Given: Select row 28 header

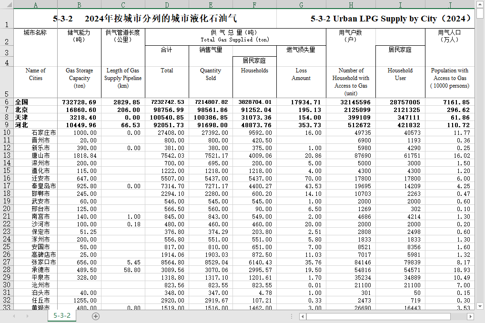Looking at the screenshot, I should coord(7,270).
